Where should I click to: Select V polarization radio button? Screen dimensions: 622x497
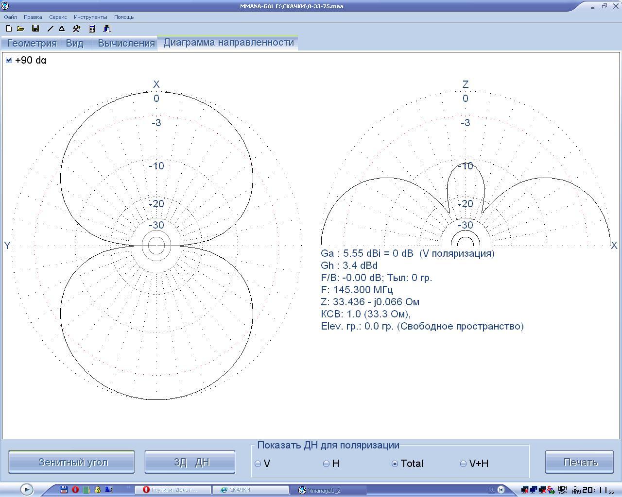(258, 464)
